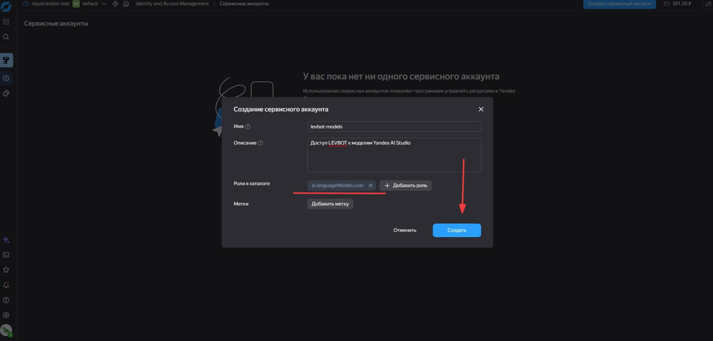Expand the default folder dropdown chevron
Image resolution: width=713 pixels, height=341 pixels.
click(104, 4)
